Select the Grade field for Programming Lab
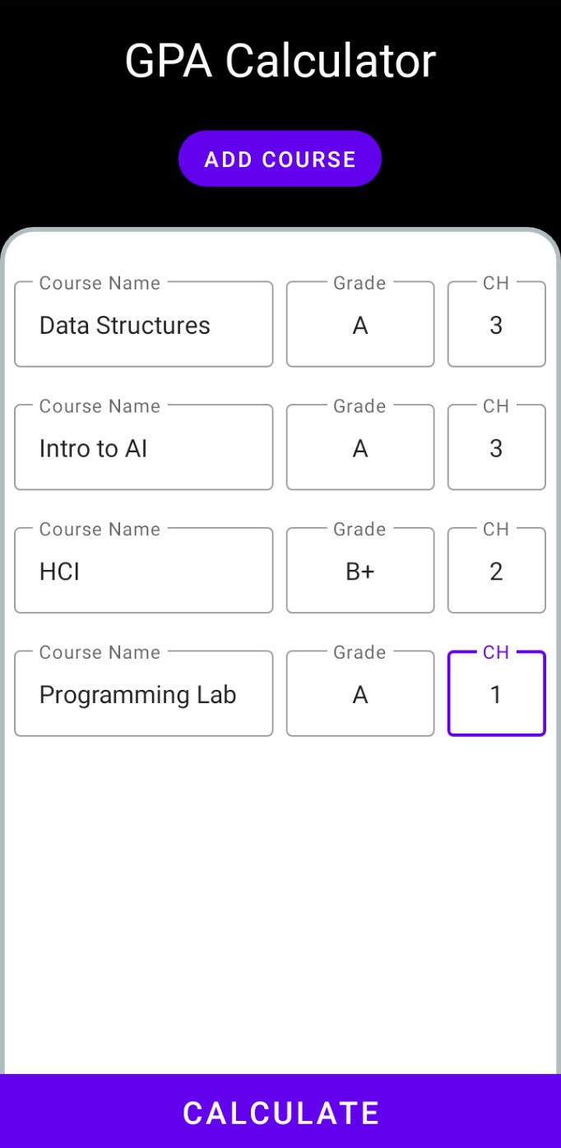The image size is (561, 1148). click(x=359, y=694)
